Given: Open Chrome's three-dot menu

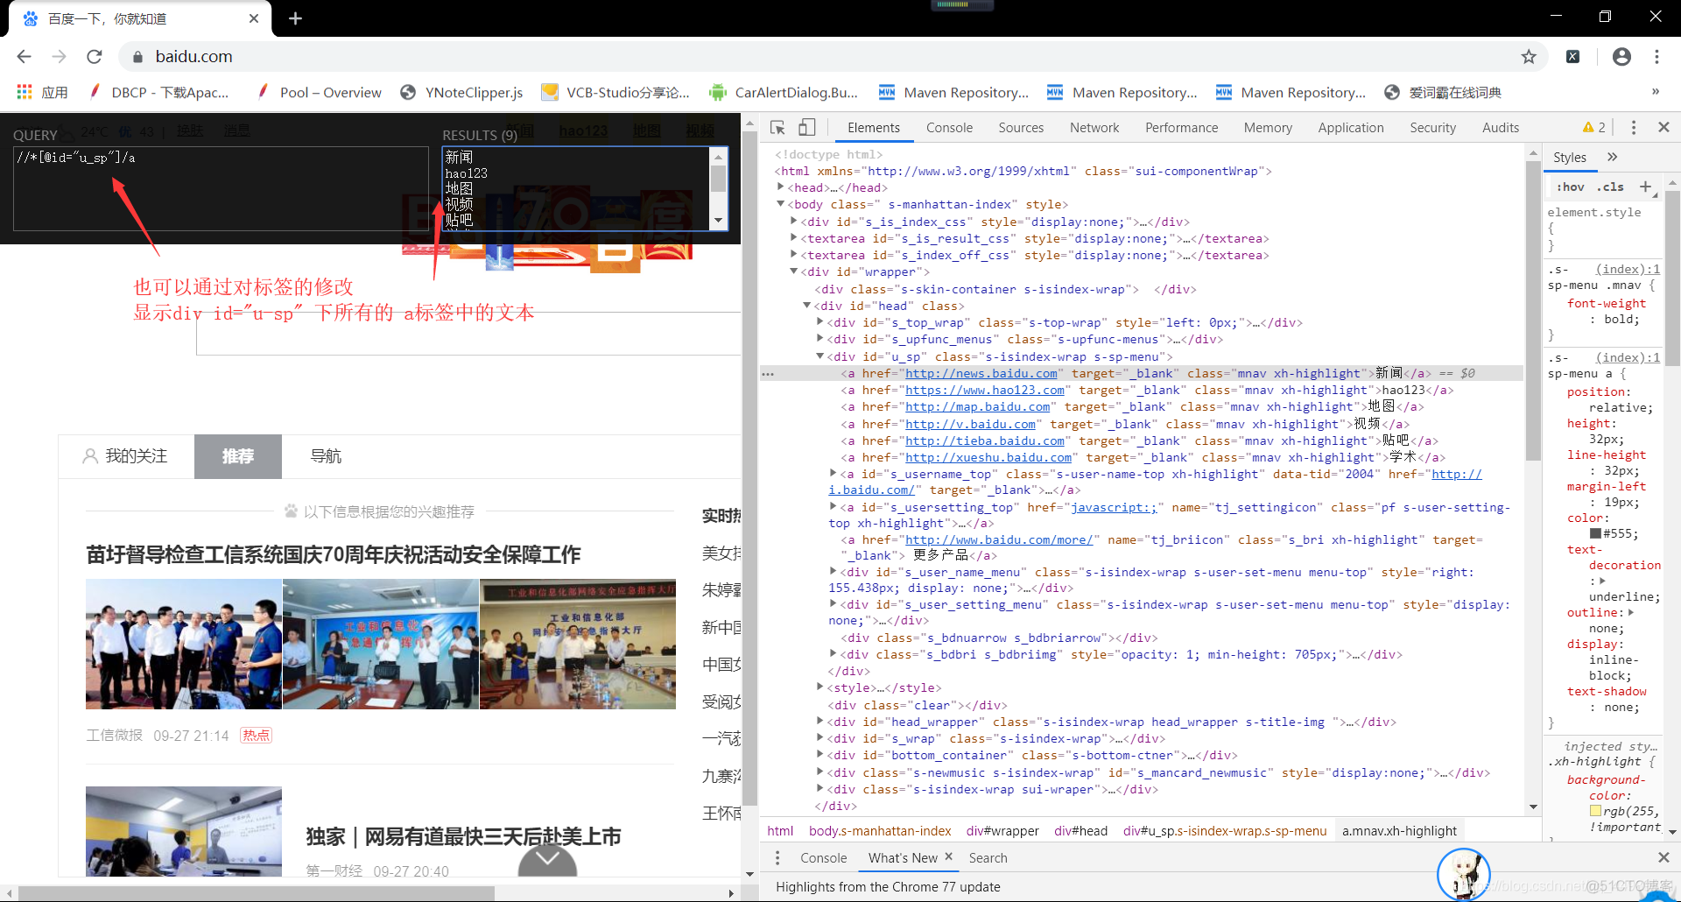Looking at the screenshot, I should (1656, 56).
